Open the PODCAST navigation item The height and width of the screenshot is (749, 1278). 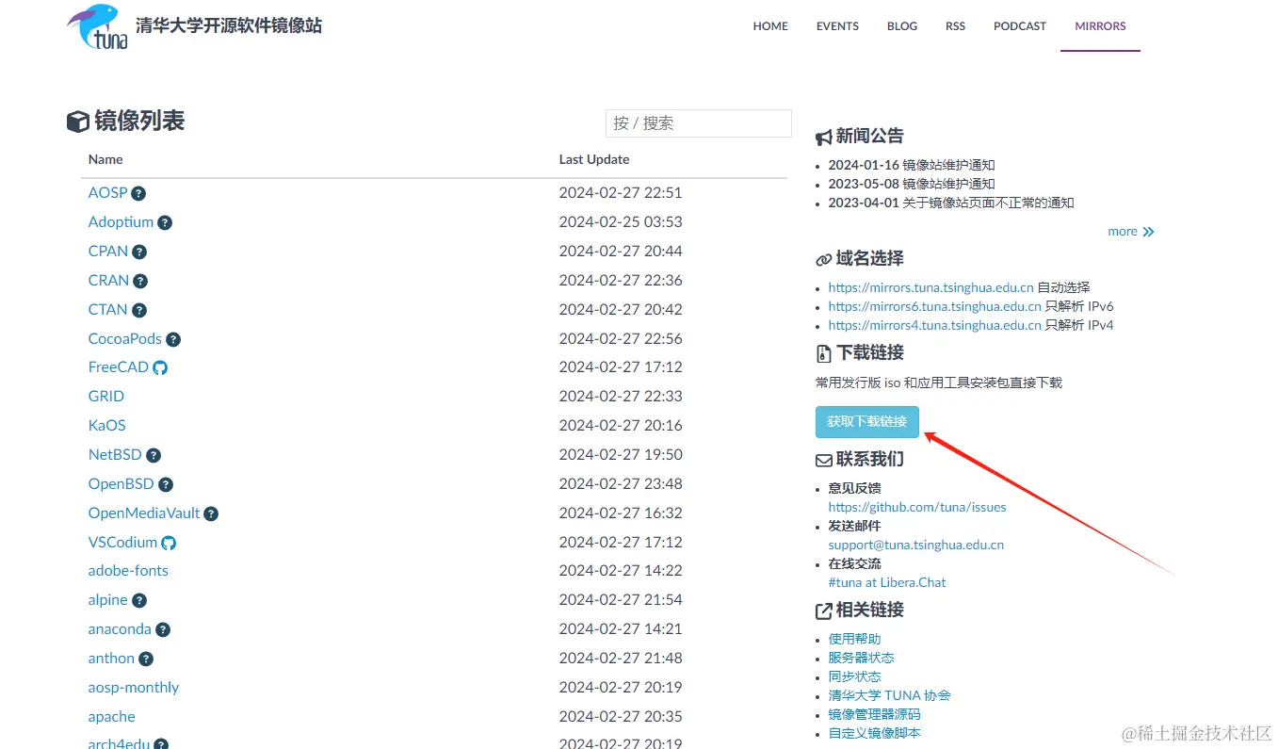(x=1020, y=26)
